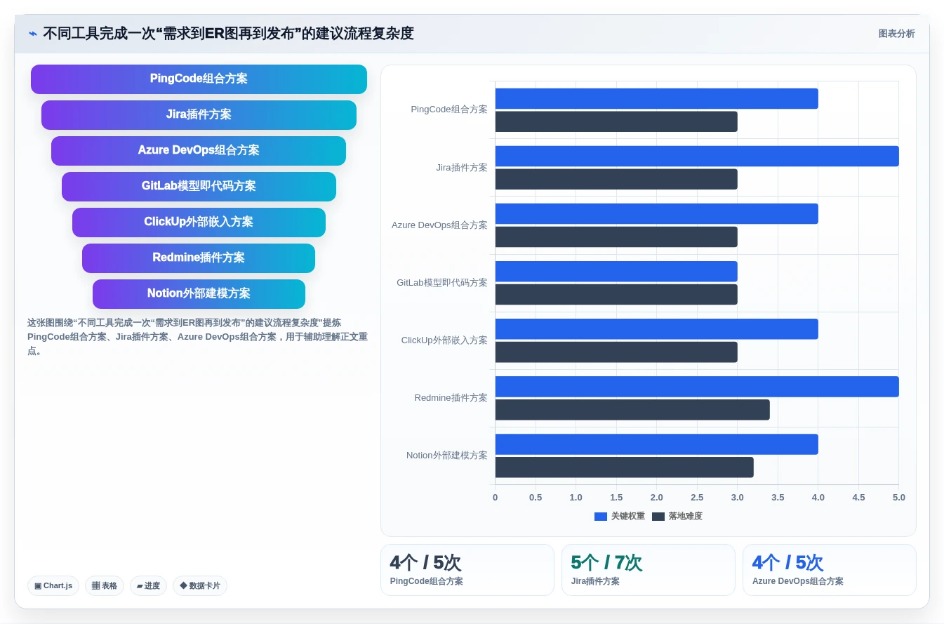Click the 数据卡片 tag chip
944x624 pixels.
coord(200,585)
